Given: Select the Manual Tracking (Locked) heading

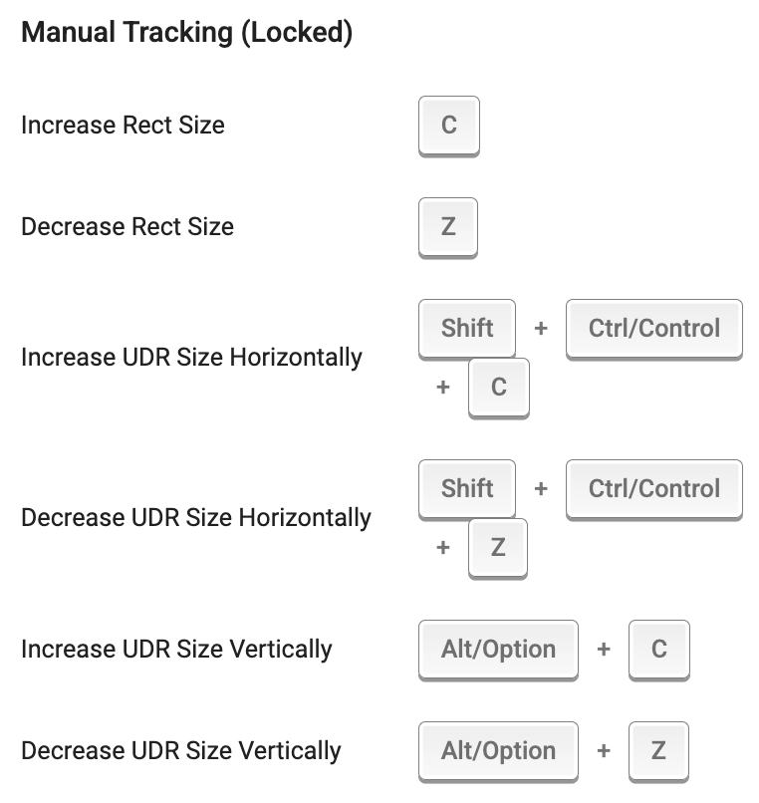Looking at the screenshot, I should 186,33.
